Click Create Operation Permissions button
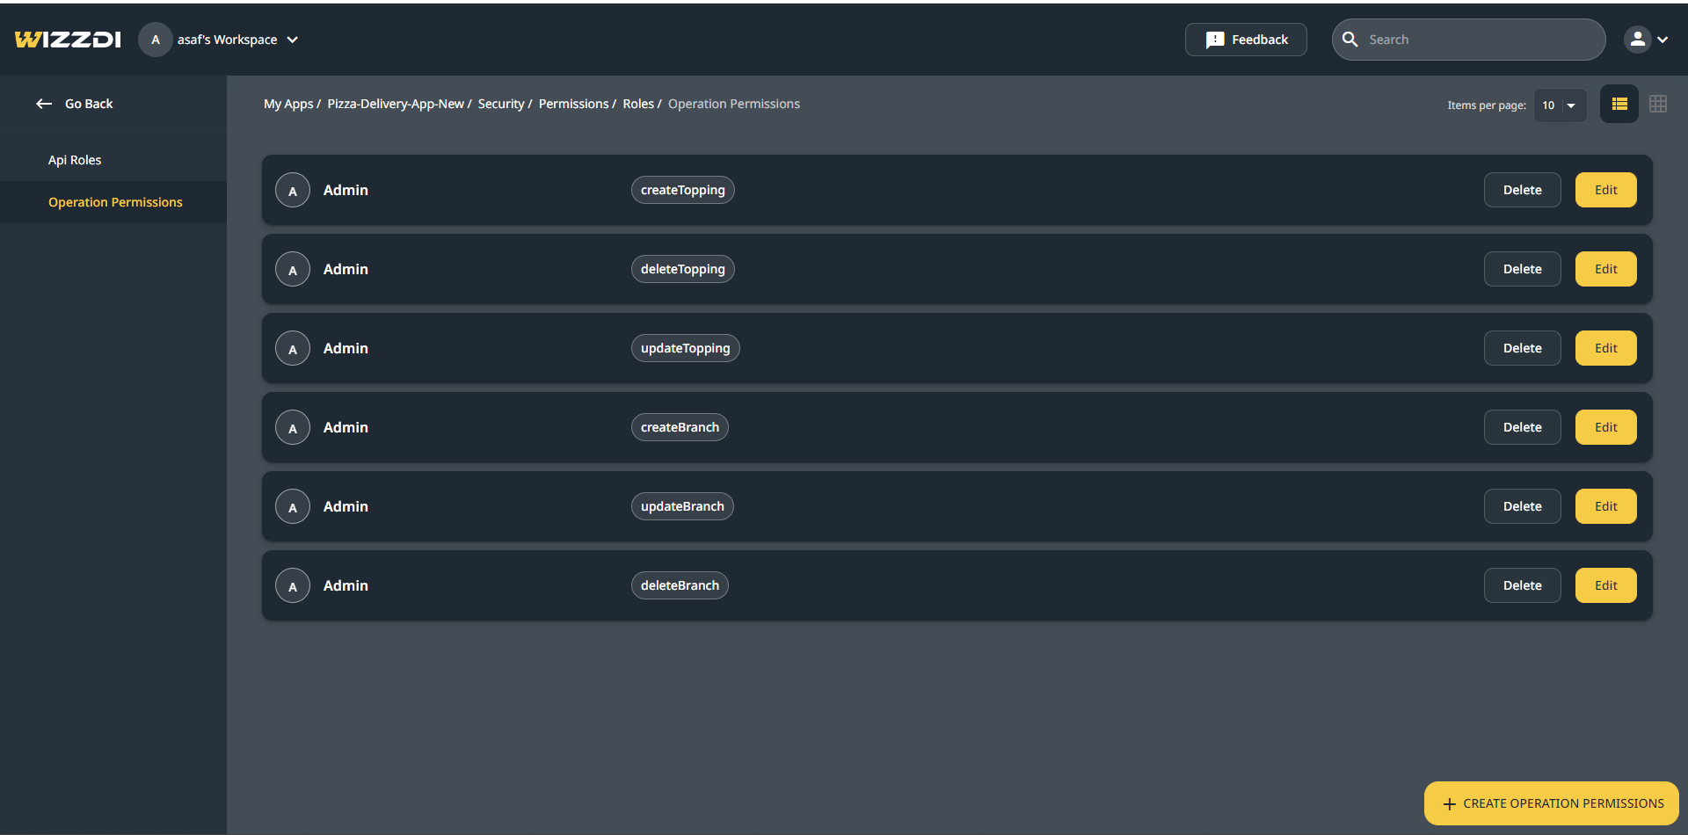Image resolution: width=1688 pixels, height=835 pixels. coord(1552,803)
